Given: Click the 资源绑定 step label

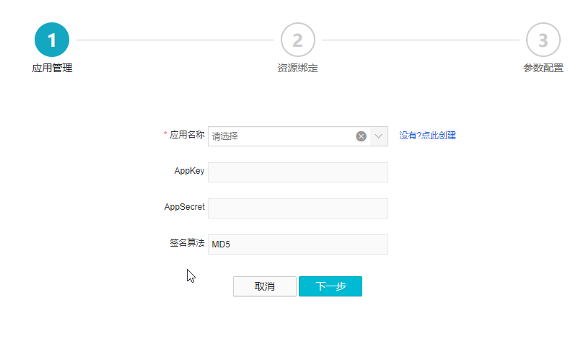Looking at the screenshot, I should tap(298, 68).
